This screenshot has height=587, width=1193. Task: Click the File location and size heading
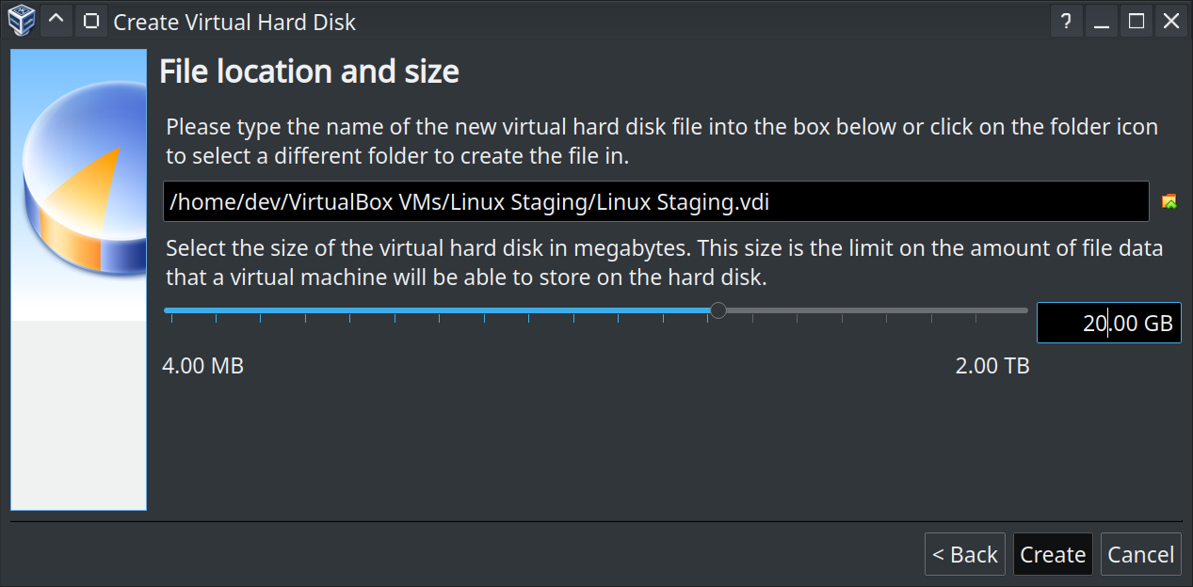tap(309, 71)
